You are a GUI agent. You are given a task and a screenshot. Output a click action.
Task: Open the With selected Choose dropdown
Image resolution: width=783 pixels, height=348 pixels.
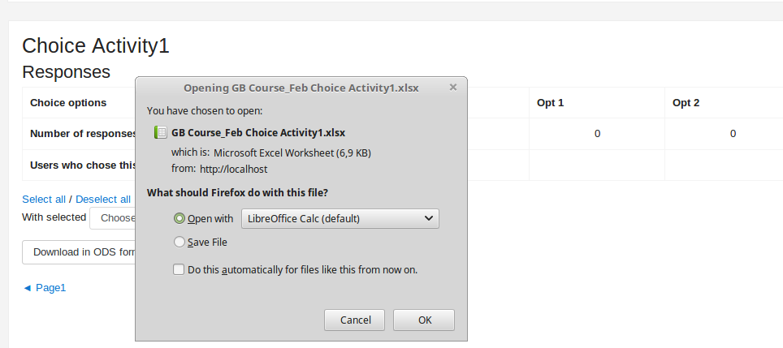point(113,218)
